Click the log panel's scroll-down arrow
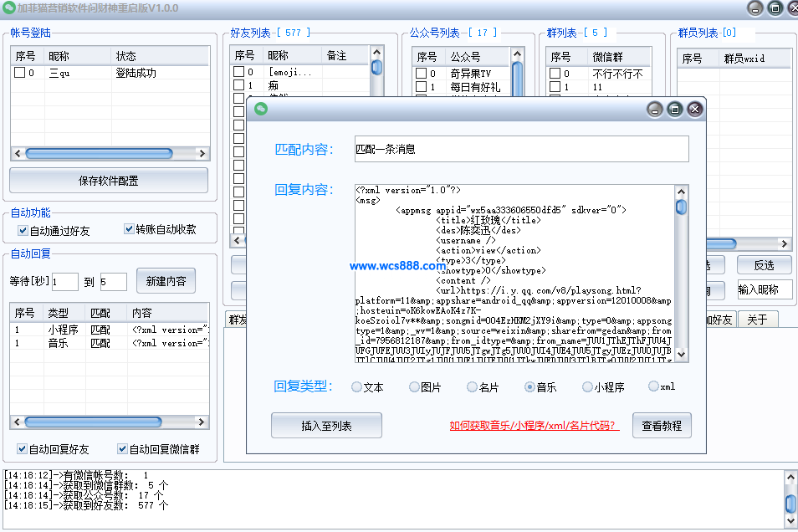 [x=790, y=522]
